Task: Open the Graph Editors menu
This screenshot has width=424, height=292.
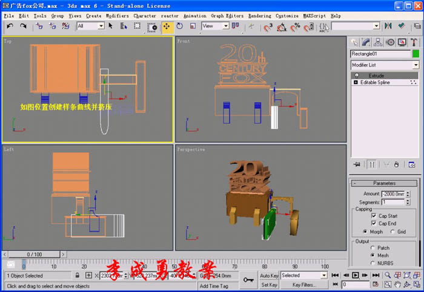Action: (227, 16)
